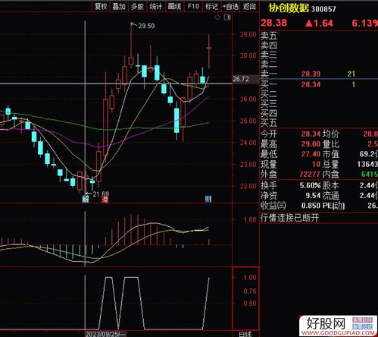
Task: Open the blue 财 financial marker
Action: [x=208, y=199]
